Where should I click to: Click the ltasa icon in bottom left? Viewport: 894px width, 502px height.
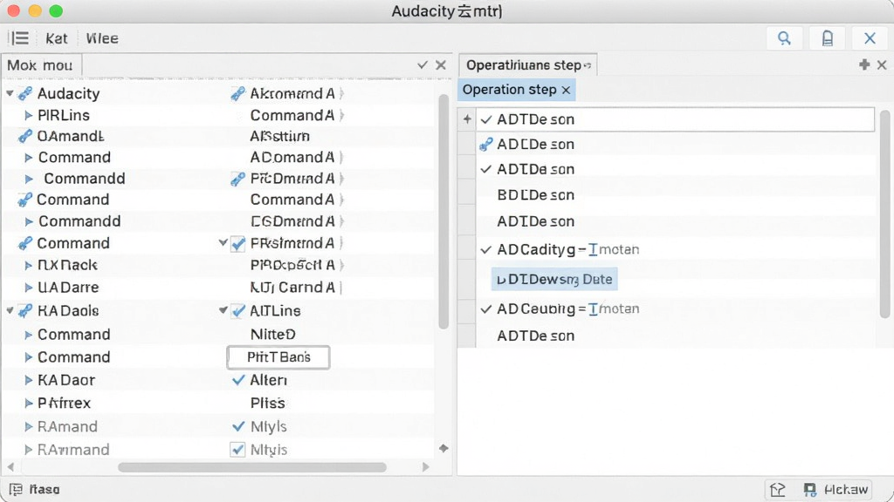tap(16, 490)
